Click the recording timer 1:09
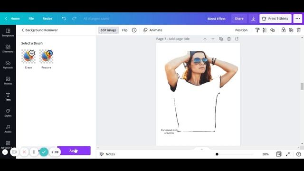Viewport: 304px width, 171px height. pyautogui.click(x=55, y=152)
